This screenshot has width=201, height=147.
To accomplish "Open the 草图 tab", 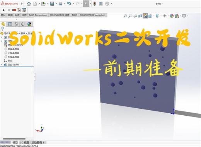I will (x=10, y=15).
